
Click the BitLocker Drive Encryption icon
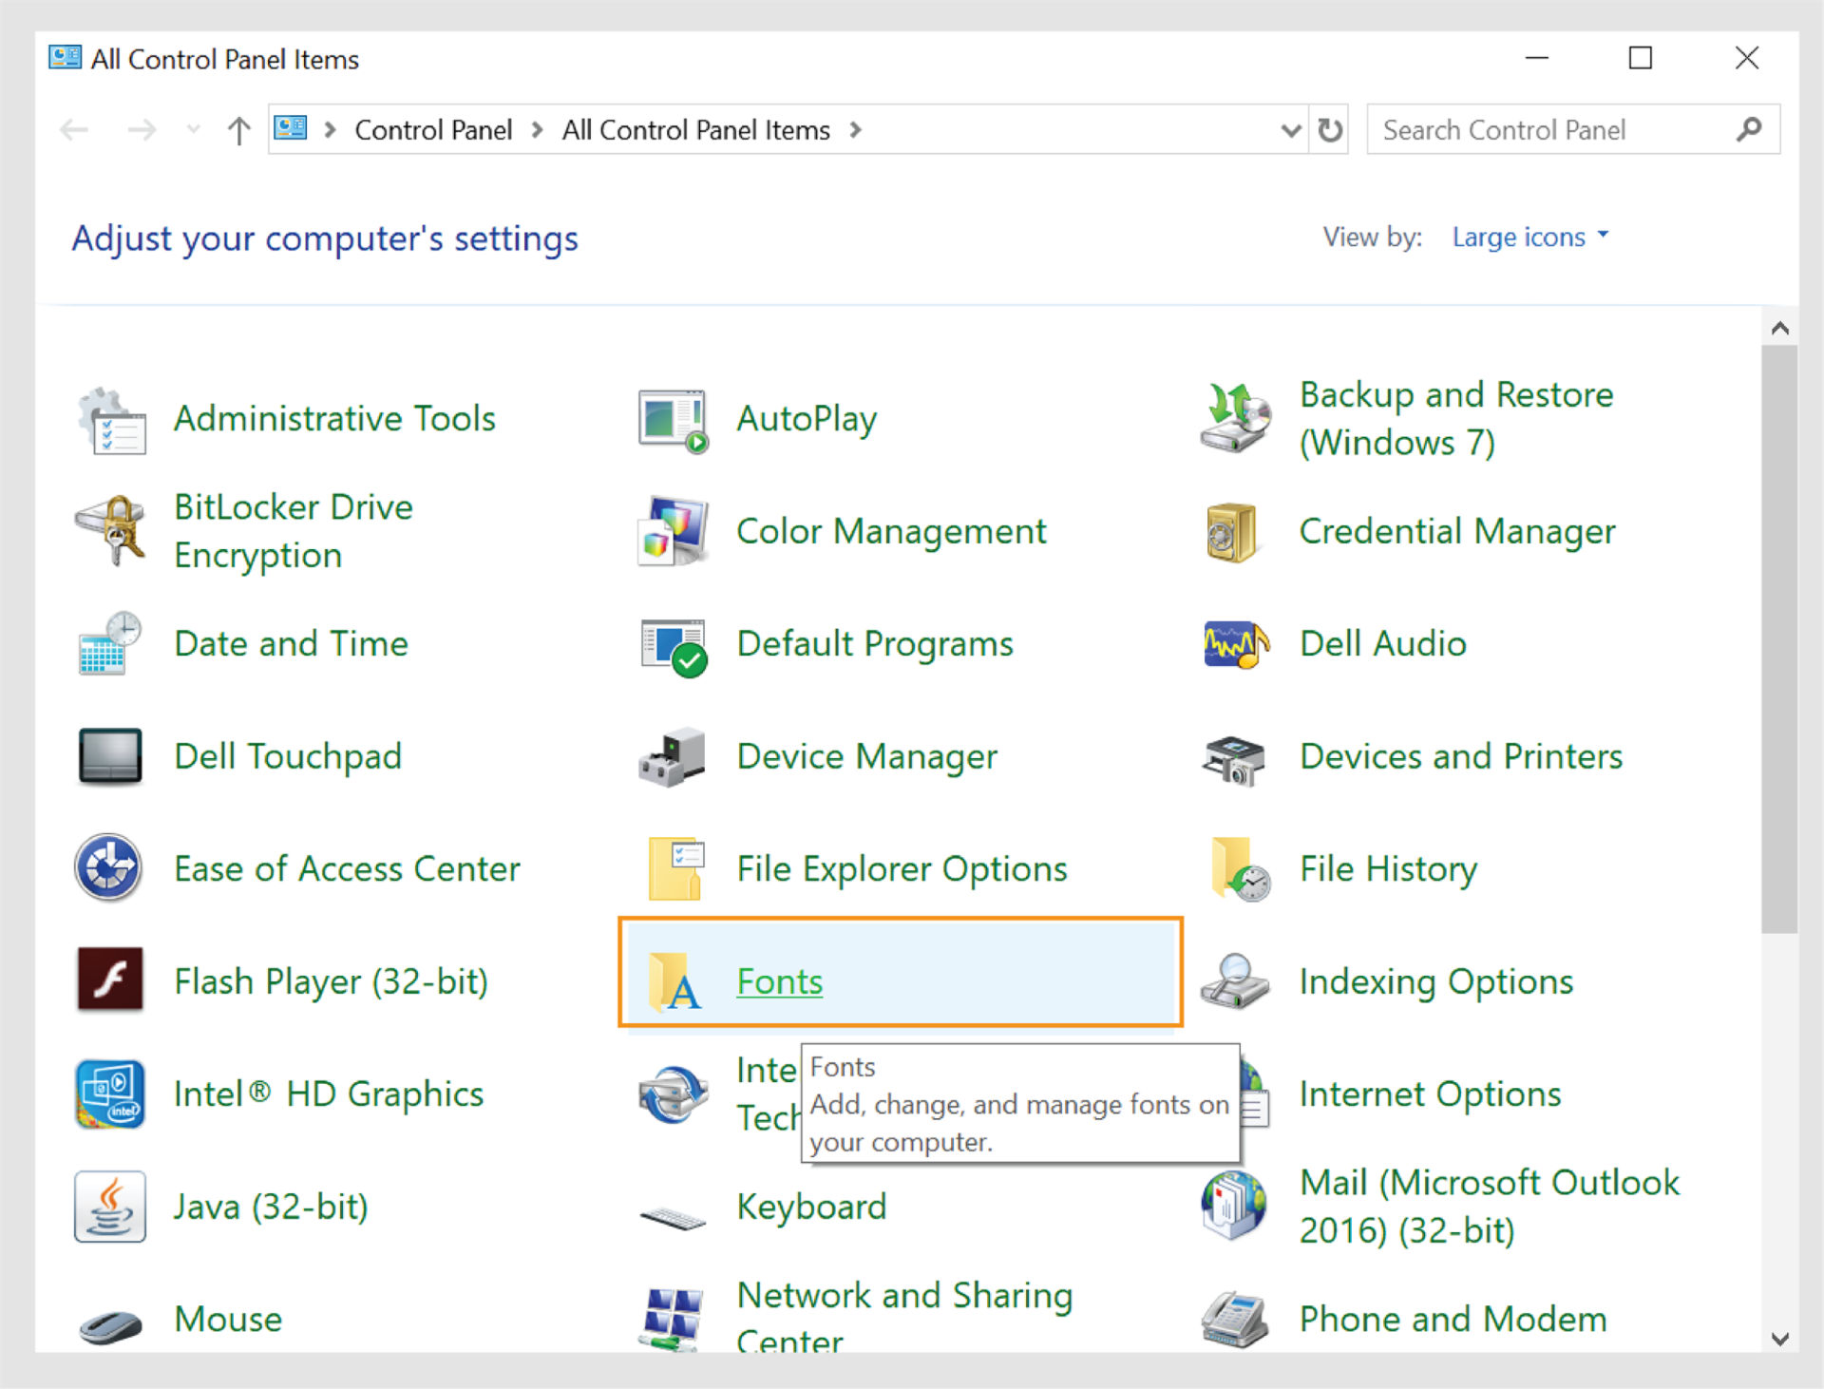[x=110, y=530]
